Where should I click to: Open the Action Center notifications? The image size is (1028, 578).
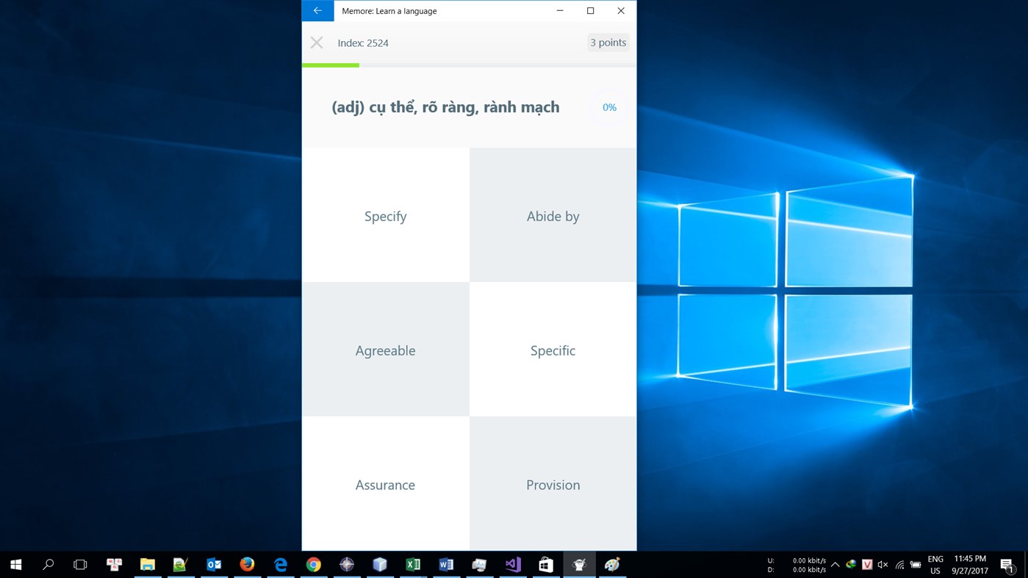click(1007, 565)
